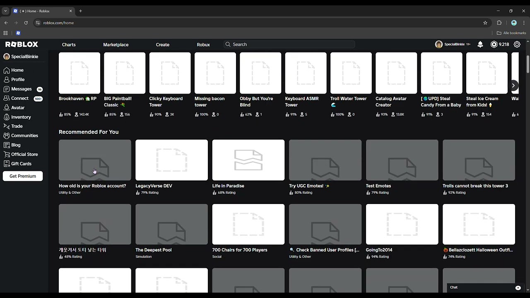Click the Messages sidebar icon
This screenshot has height=298, width=530.
click(x=7, y=89)
